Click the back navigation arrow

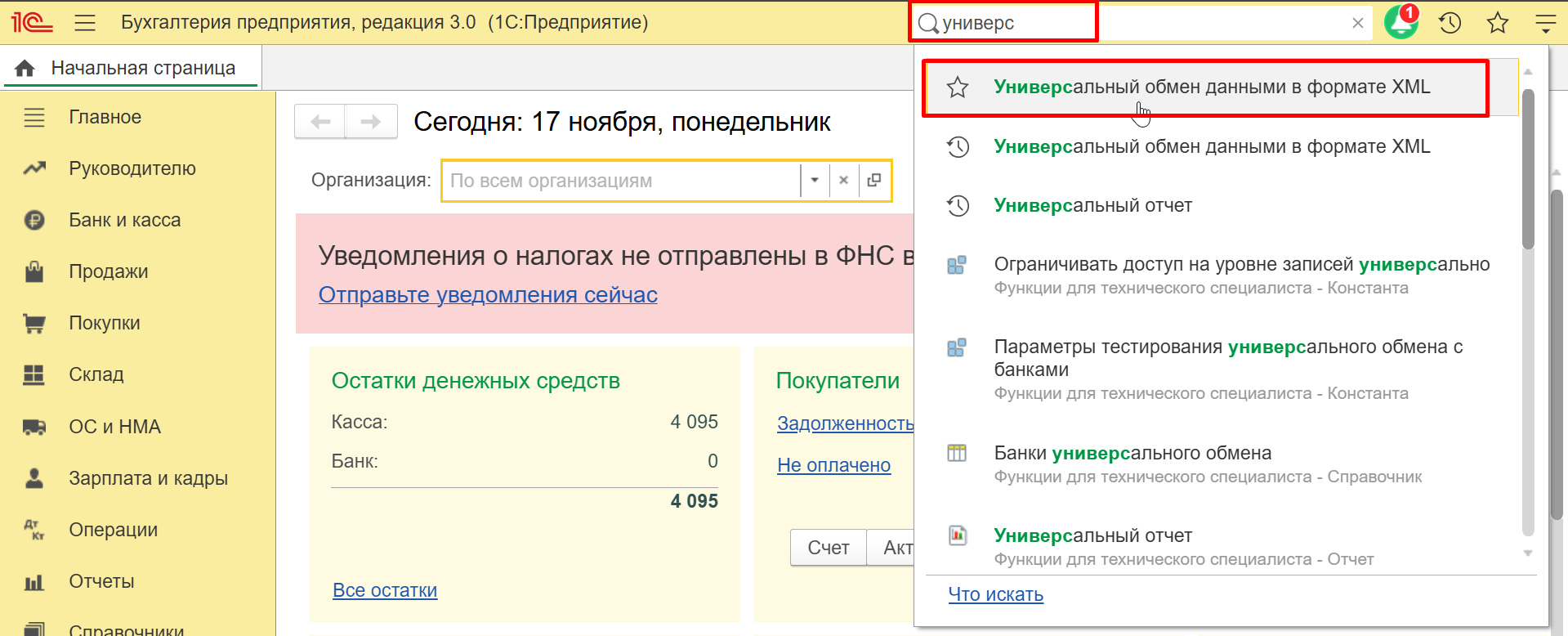click(x=320, y=122)
